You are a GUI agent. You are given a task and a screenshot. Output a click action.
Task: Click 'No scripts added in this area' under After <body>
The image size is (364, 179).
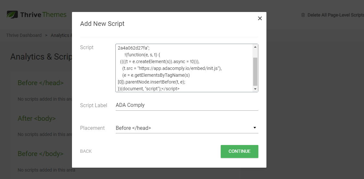tap(45, 134)
